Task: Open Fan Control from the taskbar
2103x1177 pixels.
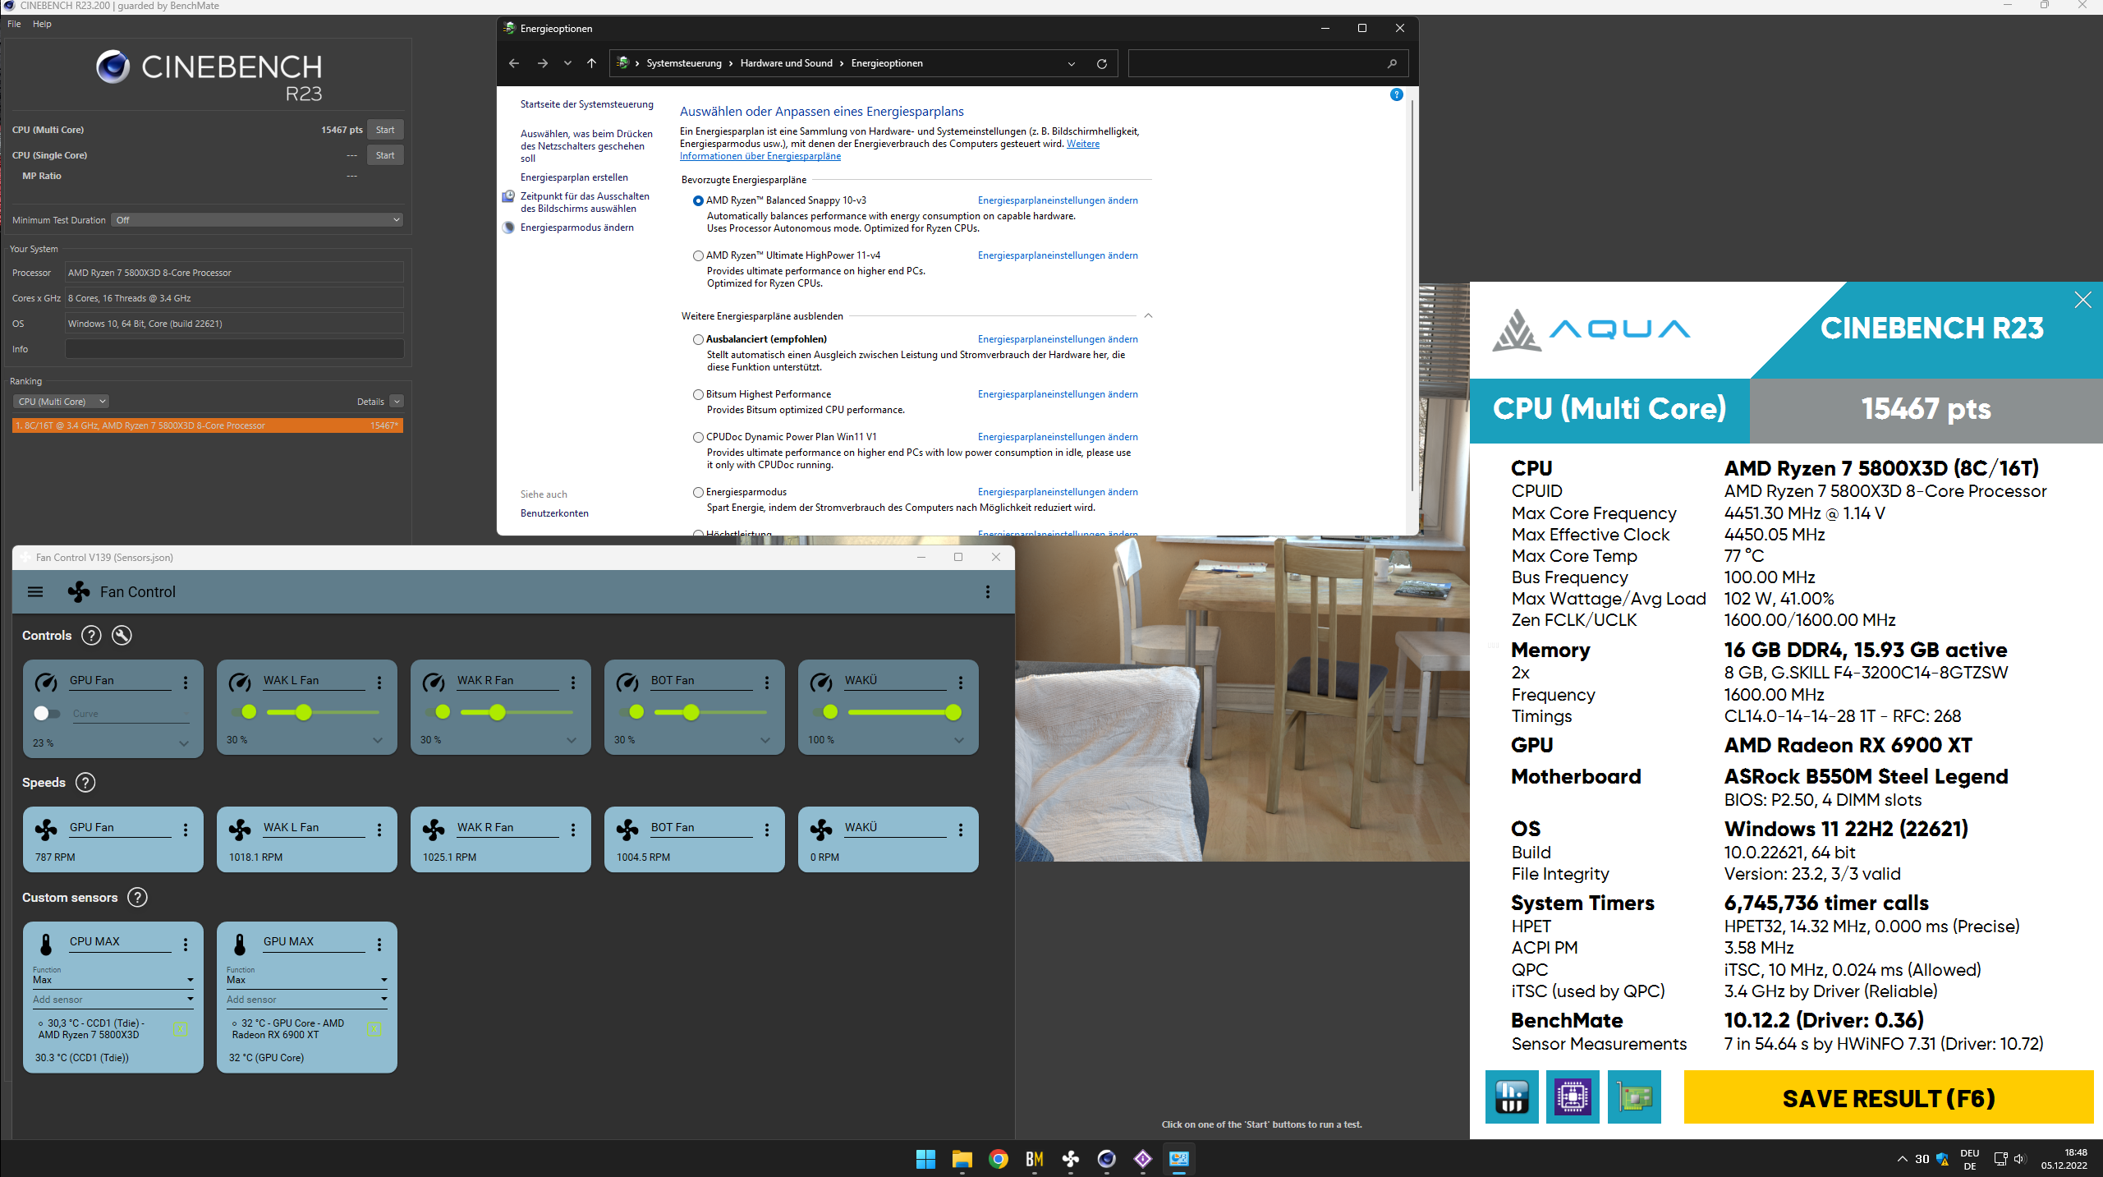Action: coord(1070,1159)
